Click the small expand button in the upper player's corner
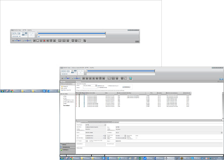The height and width of the screenshot is (160, 224). point(137,42)
